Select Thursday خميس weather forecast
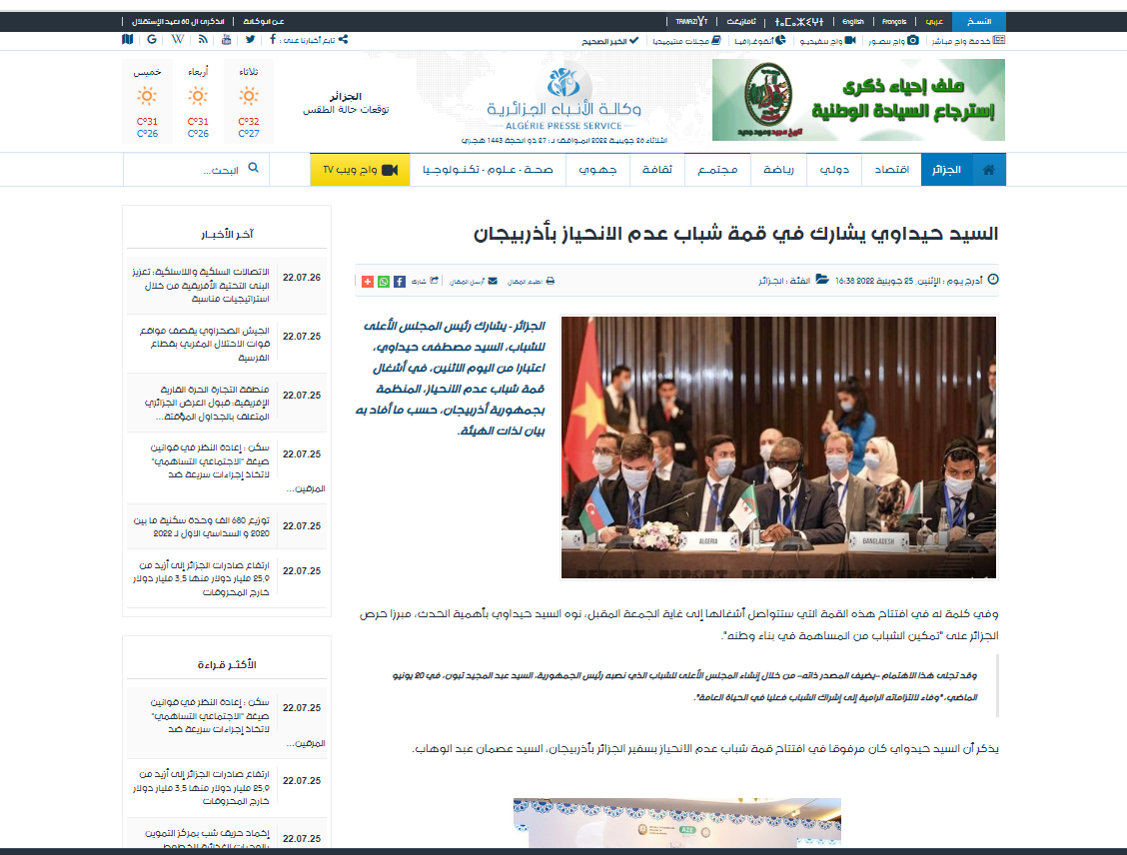Screen dimensions: 1127x855 [147, 101]
